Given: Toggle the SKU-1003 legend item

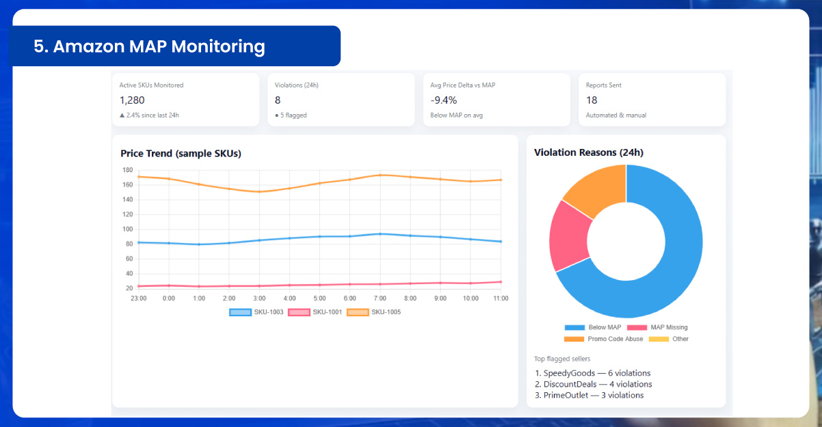Looking at the screenshot, I should (257, 312).
